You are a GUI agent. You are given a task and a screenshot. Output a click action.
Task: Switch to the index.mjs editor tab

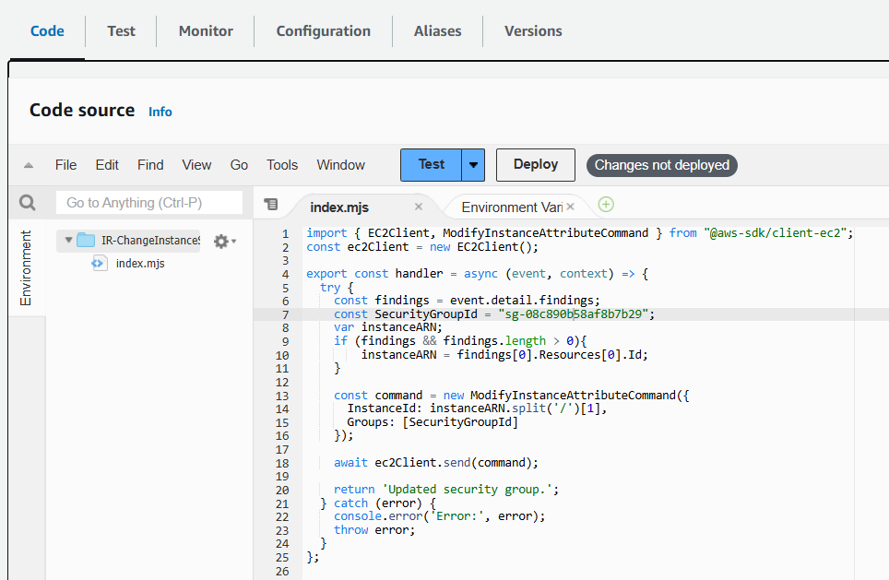(339, 207)
